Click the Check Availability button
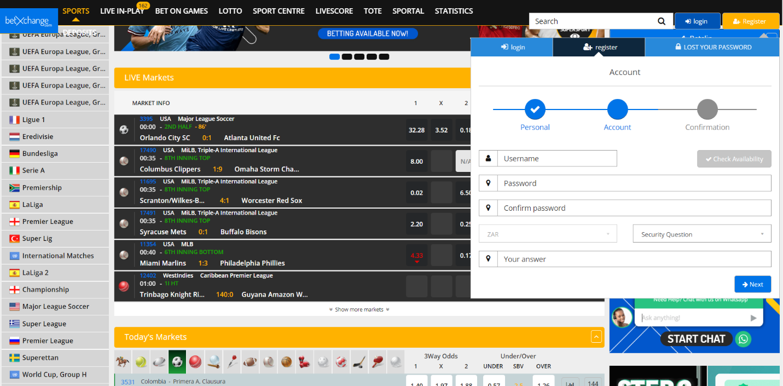 point(734,159)
